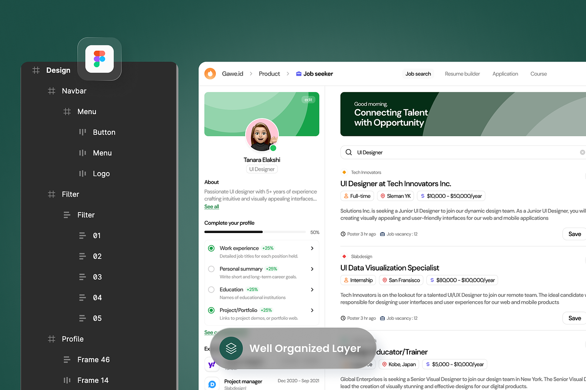
Task: Open the Application tab
Action: coord(505,74)
